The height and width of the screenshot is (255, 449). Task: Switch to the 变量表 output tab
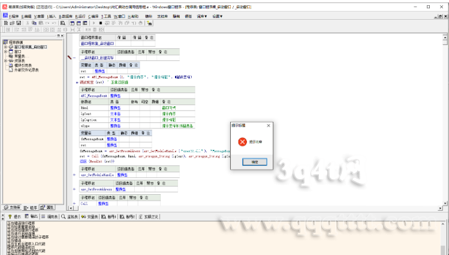click(90, 217)
